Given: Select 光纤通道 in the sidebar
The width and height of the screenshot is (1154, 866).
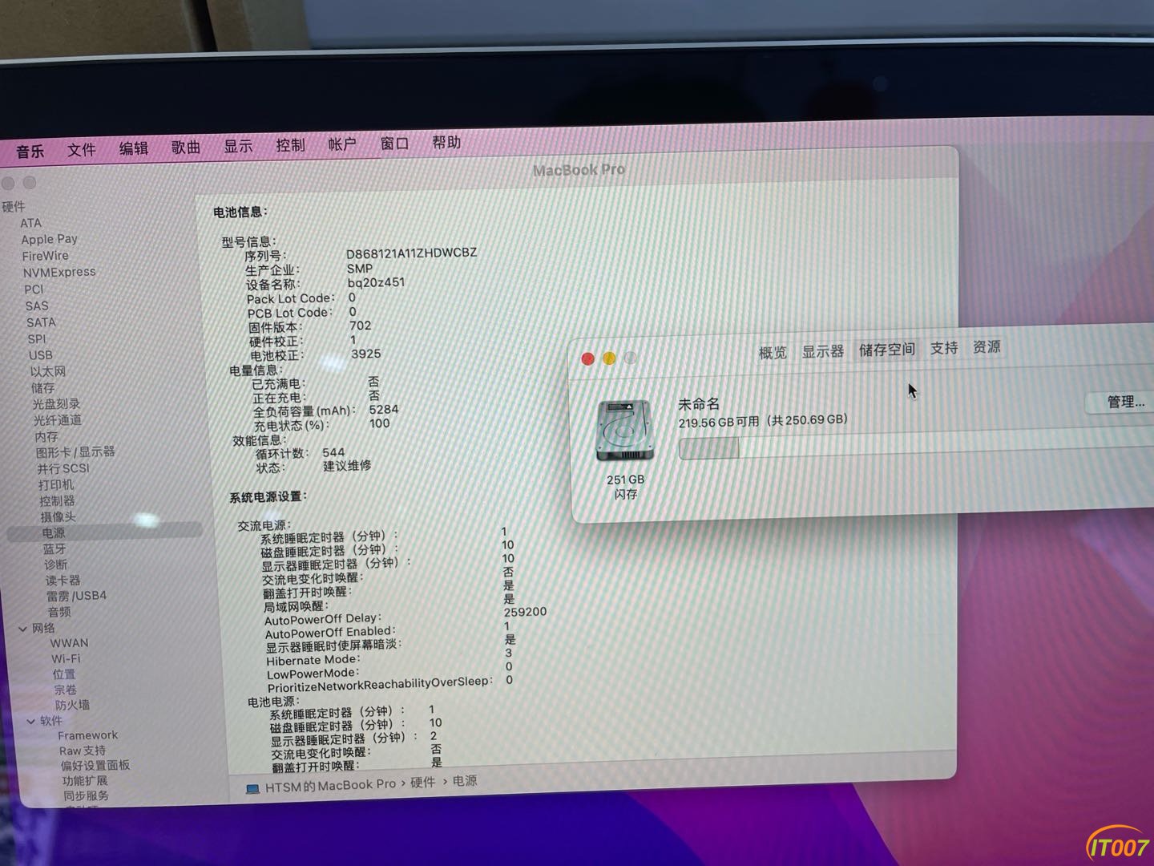Looking at the screenshot, I should (58, 419).
